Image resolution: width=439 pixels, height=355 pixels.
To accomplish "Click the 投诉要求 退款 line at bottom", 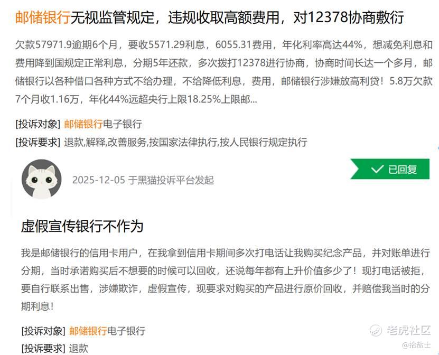I will (54, 349).
